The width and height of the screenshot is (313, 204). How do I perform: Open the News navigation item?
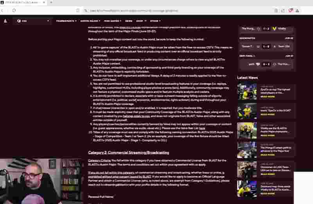[x=129, y=21]
